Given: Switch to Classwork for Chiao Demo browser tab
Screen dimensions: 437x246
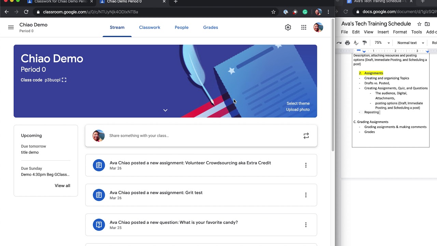Looking at the screenshot, I should coord(61,2).
